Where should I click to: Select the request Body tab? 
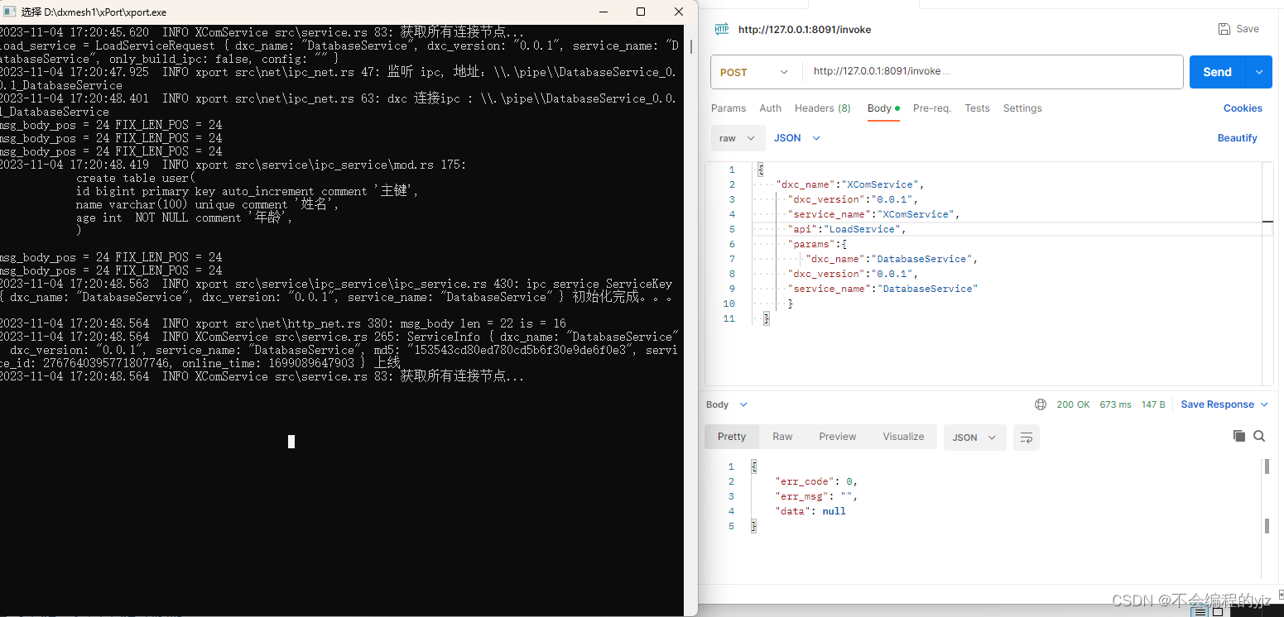click(x=883, y=108)
